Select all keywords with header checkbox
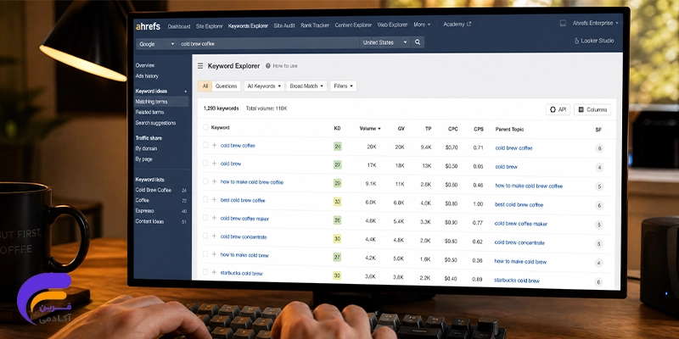The image size is (679, 339). pyautogui.click(x=205, y=127)
